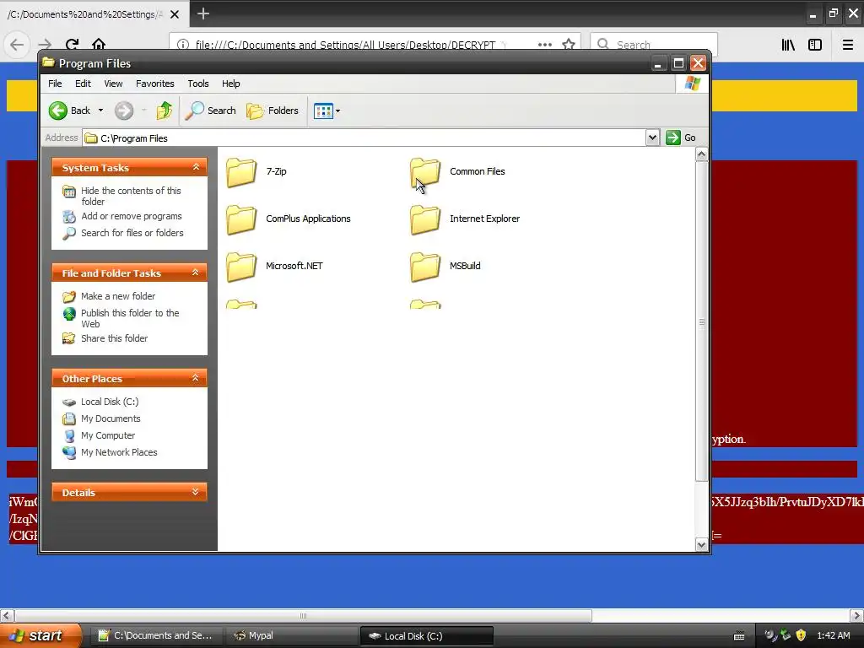Click the vertical scrollbar up arrow in Explorer
The height and width of the screenshot is (648, 864).
701,154
